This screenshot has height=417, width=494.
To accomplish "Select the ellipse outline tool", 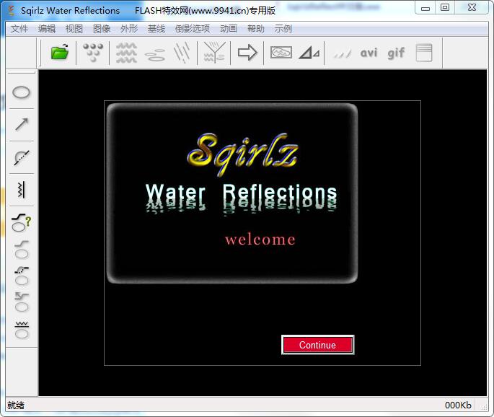I will [x=21, y=92].
